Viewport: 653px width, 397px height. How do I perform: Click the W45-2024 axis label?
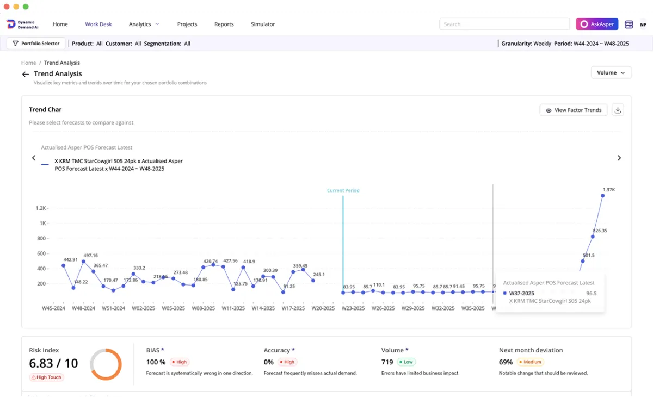coord(53,308)
